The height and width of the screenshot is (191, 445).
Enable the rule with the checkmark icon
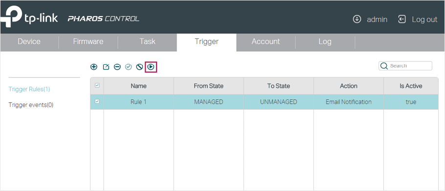pyautogui.click(x=129, y=67)
